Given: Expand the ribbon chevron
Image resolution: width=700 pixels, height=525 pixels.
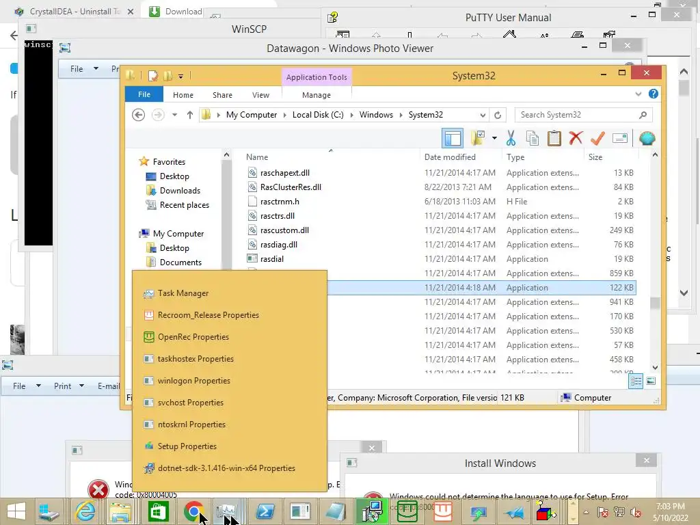Looking at the screenshot, I should [638, 94].
